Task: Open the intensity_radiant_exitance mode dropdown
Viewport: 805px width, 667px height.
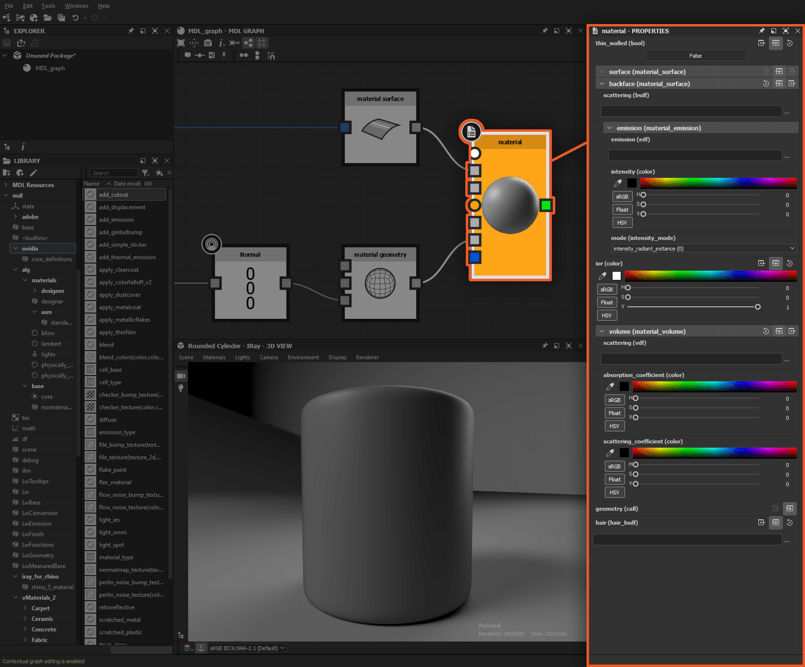Action: (703, 248)
